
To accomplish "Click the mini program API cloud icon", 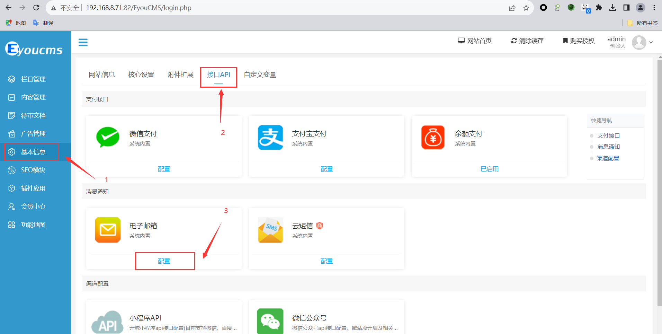I will click(x=108, y=322).
